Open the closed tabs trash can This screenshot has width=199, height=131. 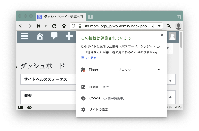[x=179, y=17]
